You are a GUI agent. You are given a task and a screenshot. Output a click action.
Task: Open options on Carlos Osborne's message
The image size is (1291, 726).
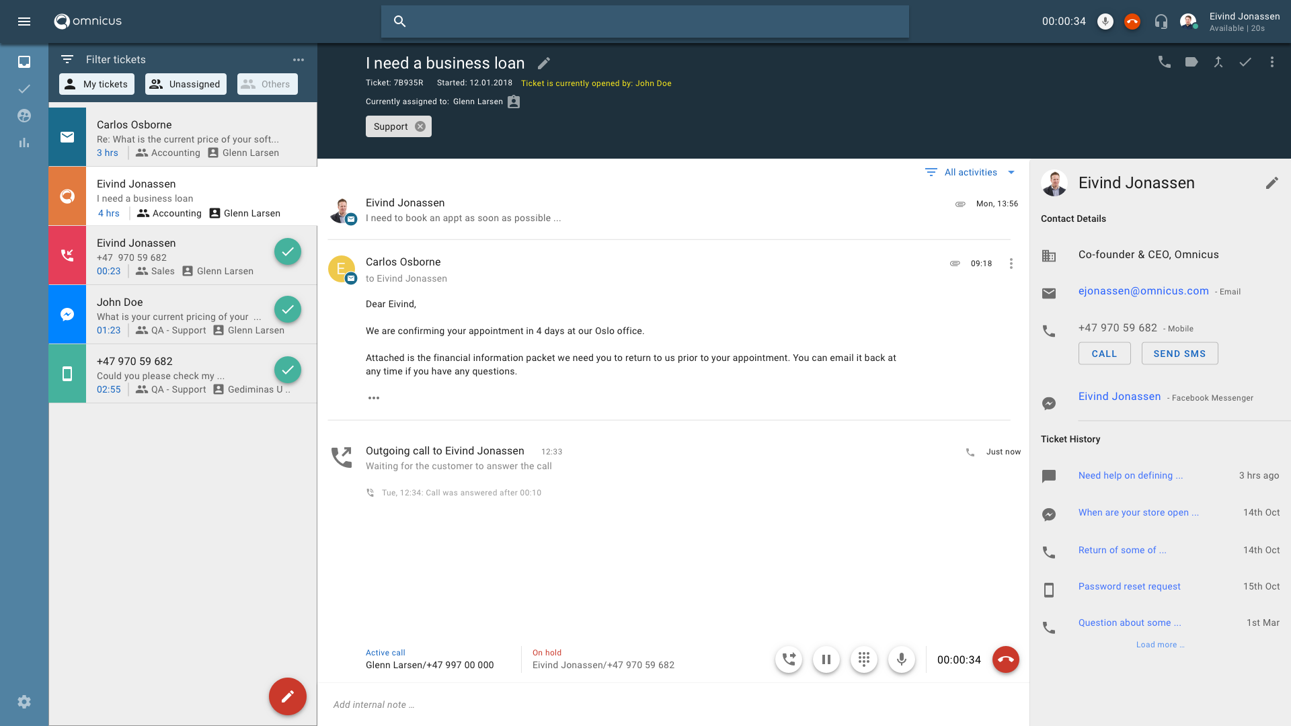click(1011, 264)
